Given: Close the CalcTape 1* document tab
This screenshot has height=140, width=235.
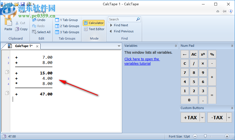Looking at the screenshot, I should 37,46.
